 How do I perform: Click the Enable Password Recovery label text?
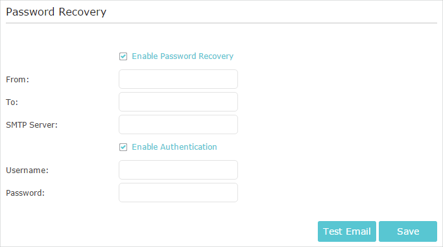pos(182,56)
